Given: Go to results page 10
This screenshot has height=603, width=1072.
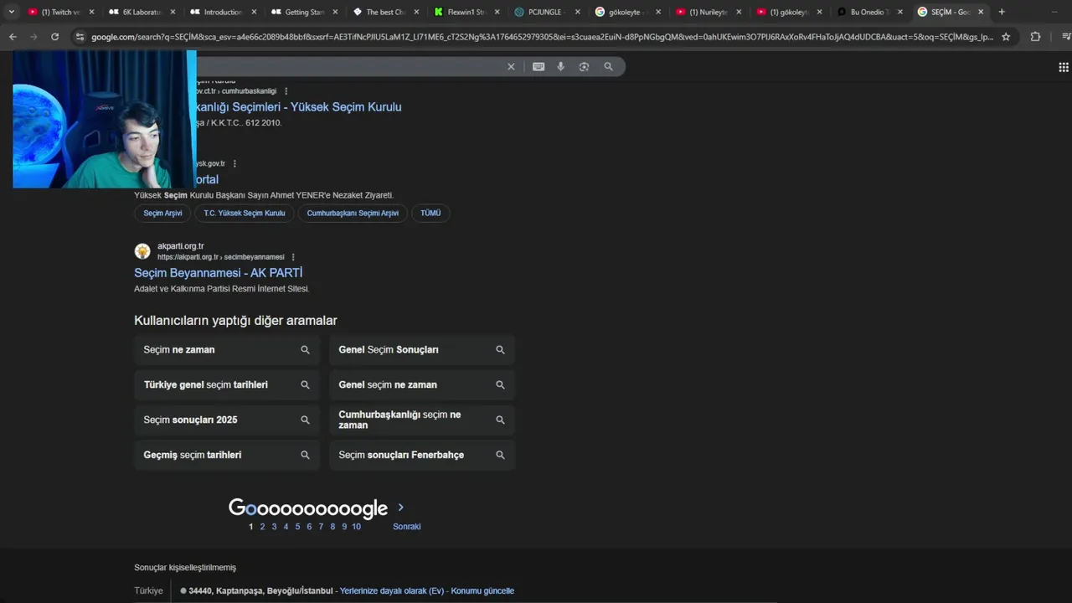Looking at the screenshot, I should [x=357, y=527].
